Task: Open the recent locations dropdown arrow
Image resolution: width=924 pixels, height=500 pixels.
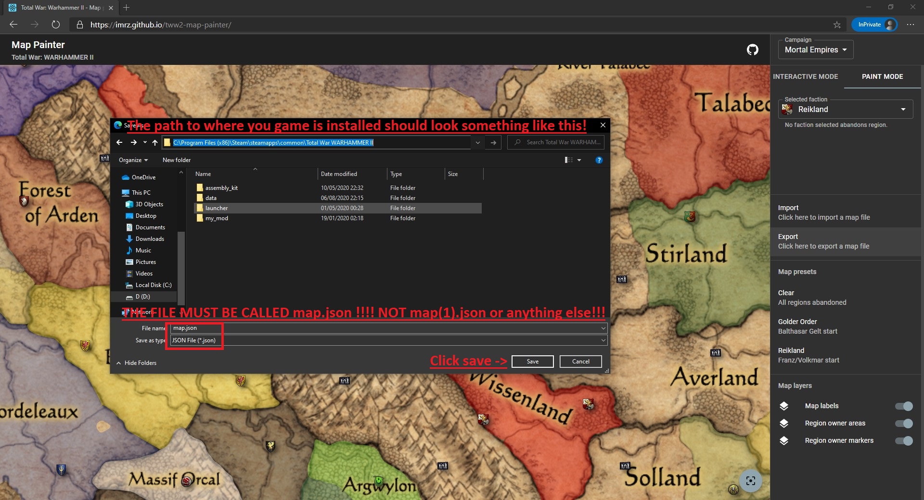Action: pos(145,142)
